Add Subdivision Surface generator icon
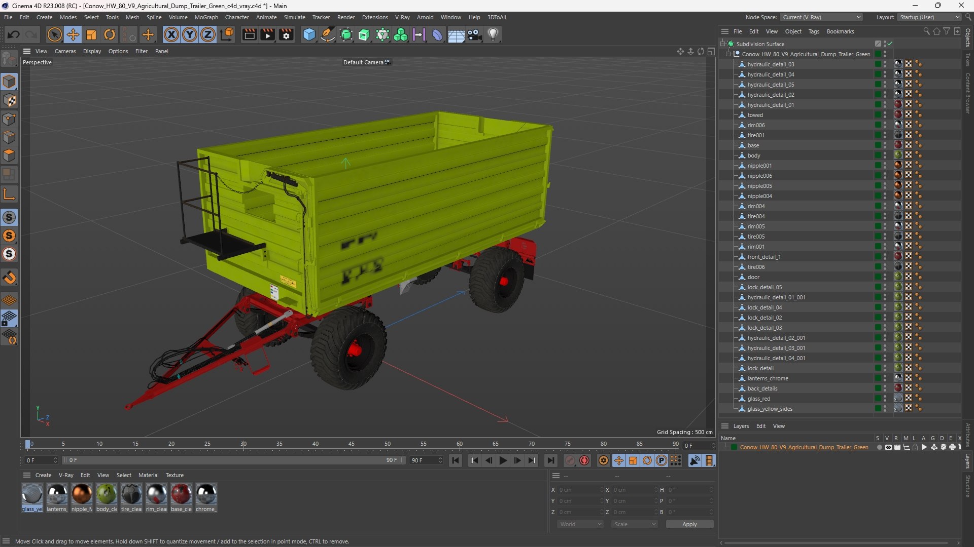Viewport: 974px width, 547px height. pos(346,34)
